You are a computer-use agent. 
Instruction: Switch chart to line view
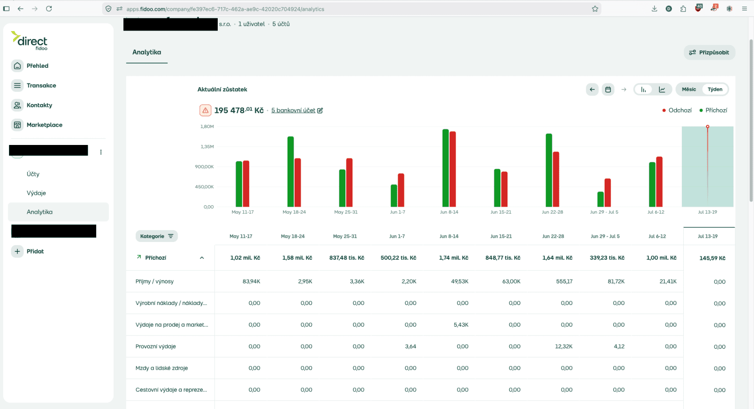coord(662,89)
